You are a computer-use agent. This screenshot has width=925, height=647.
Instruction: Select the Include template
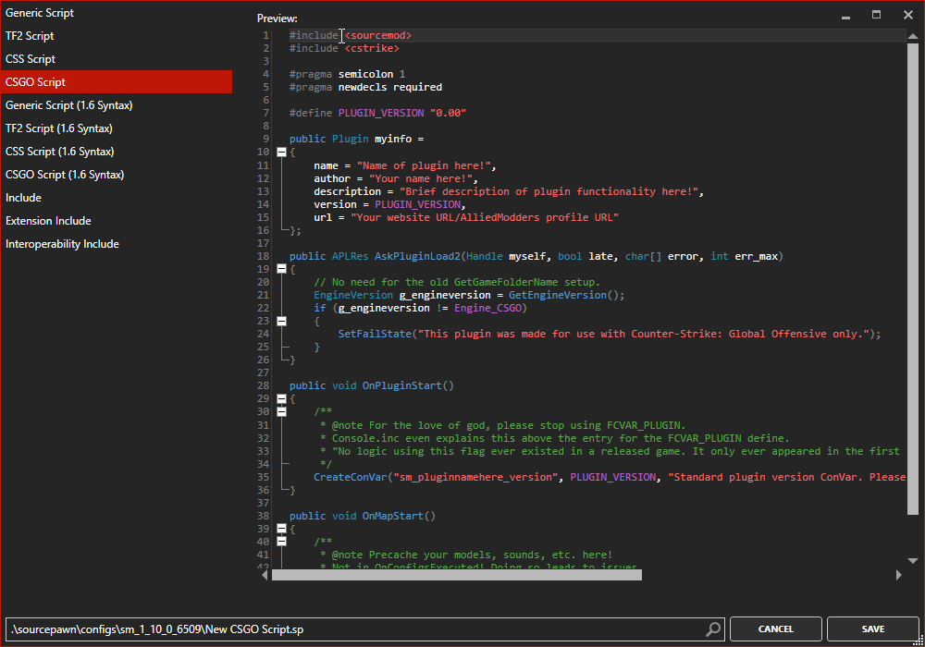click(x=117, y=198)
